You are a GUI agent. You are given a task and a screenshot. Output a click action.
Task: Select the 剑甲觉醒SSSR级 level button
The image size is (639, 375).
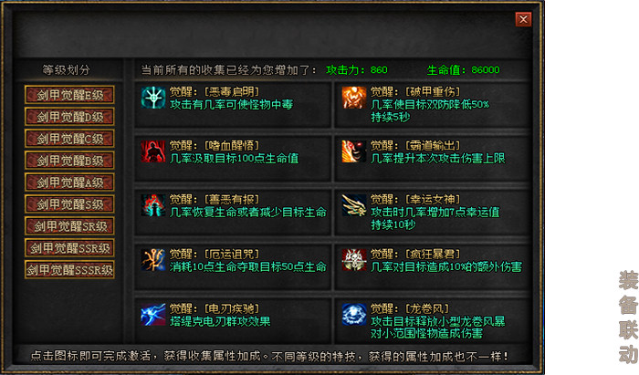tap(69, 269)
